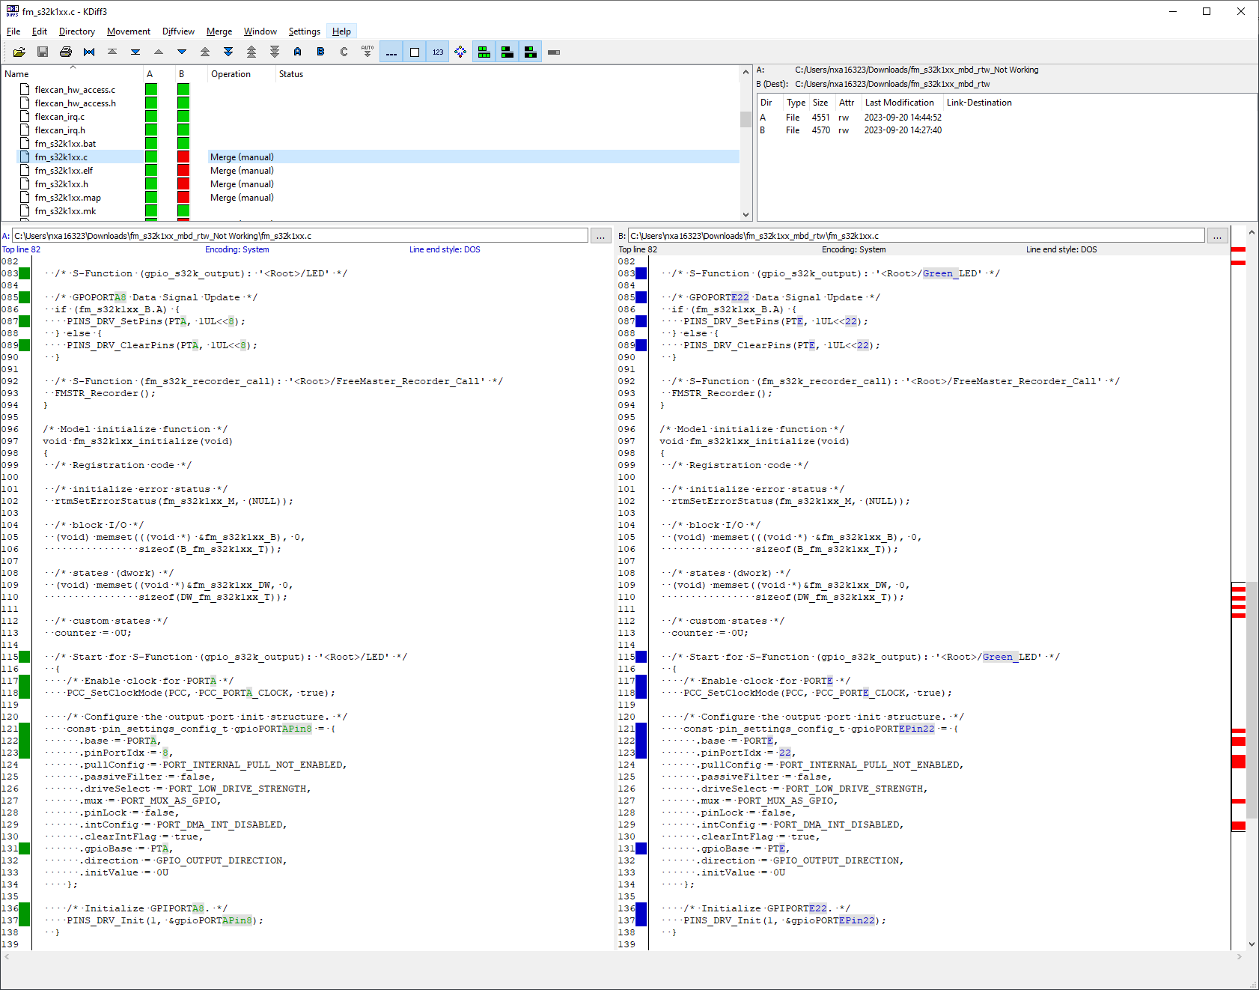Viewport: 1259px width, 990px height.
Task: Select version A using the A toolbar icon
Action: point(297,52)
